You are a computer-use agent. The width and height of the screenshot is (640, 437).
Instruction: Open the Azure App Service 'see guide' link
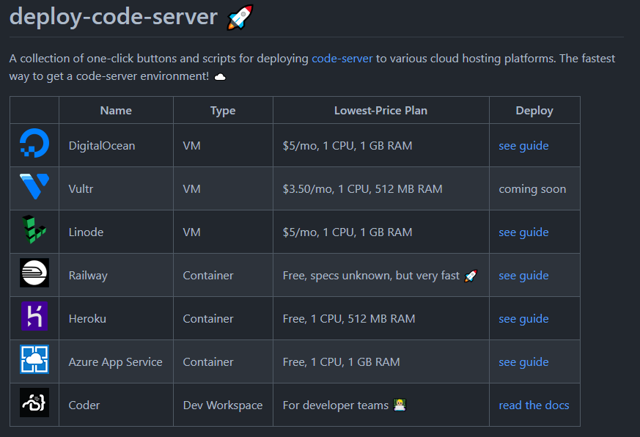coord(523,362)
